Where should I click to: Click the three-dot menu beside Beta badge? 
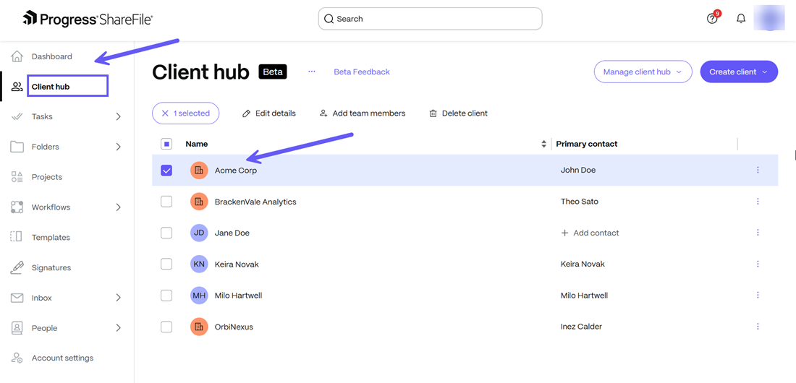(x=312, y=72)
